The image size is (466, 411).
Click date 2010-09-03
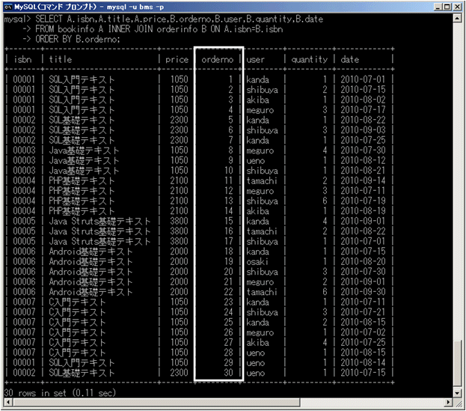[x=363, y=130]
